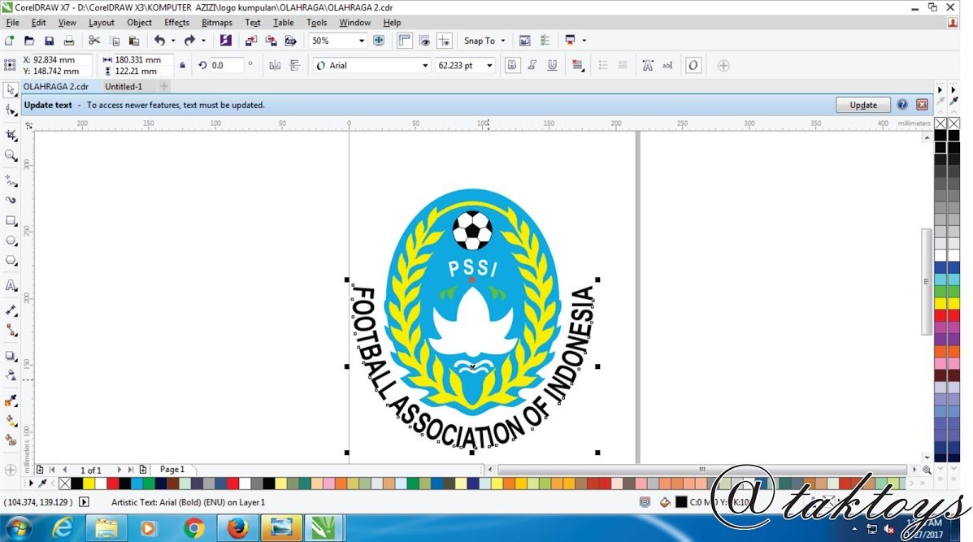Click the red swatch in the bottom palette
973x542 pixels.
(x=113, y=483)
